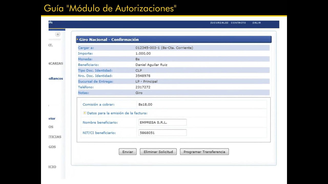Open the SUCURSALES link
The width and height of the screenshot is (328, 184).
point(219,23)
